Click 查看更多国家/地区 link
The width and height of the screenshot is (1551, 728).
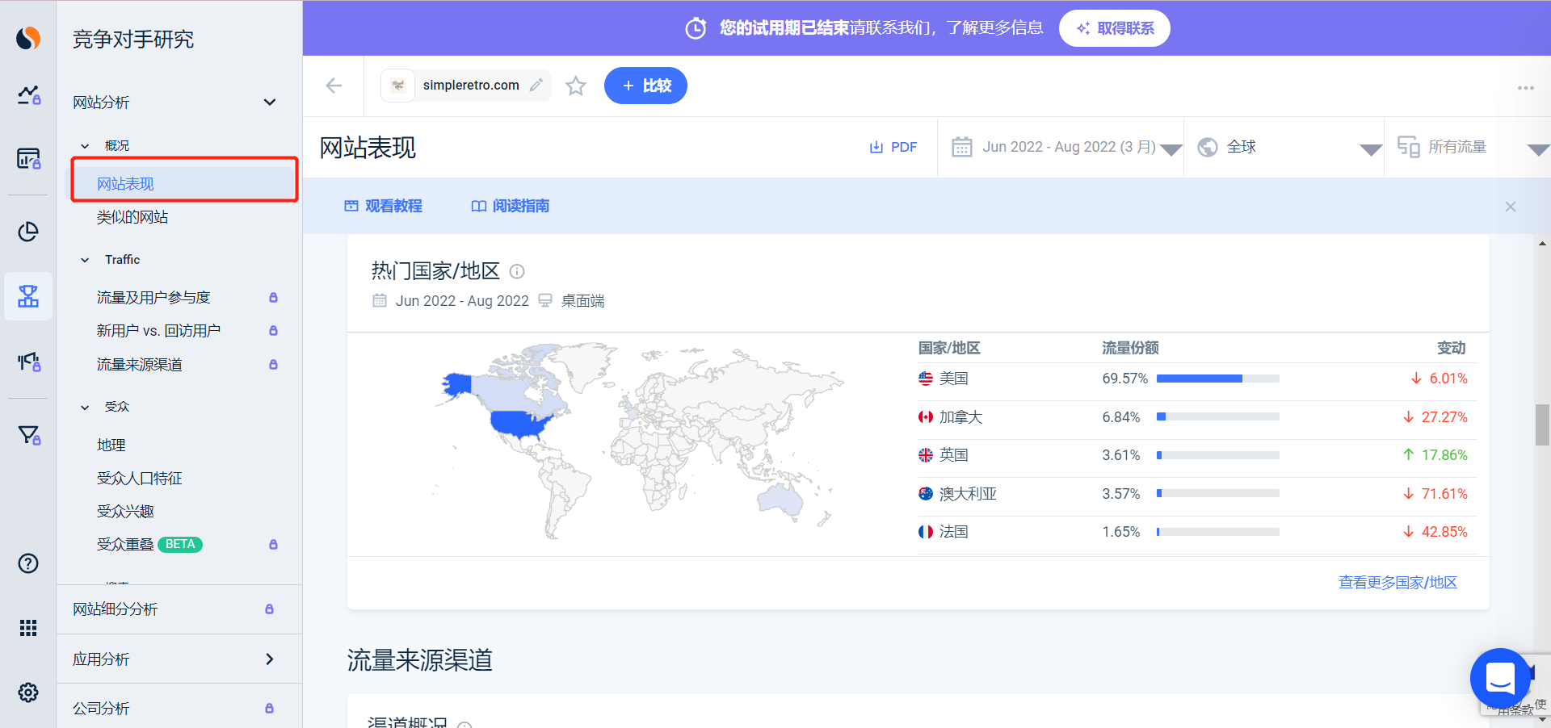tap(1398, 581)
